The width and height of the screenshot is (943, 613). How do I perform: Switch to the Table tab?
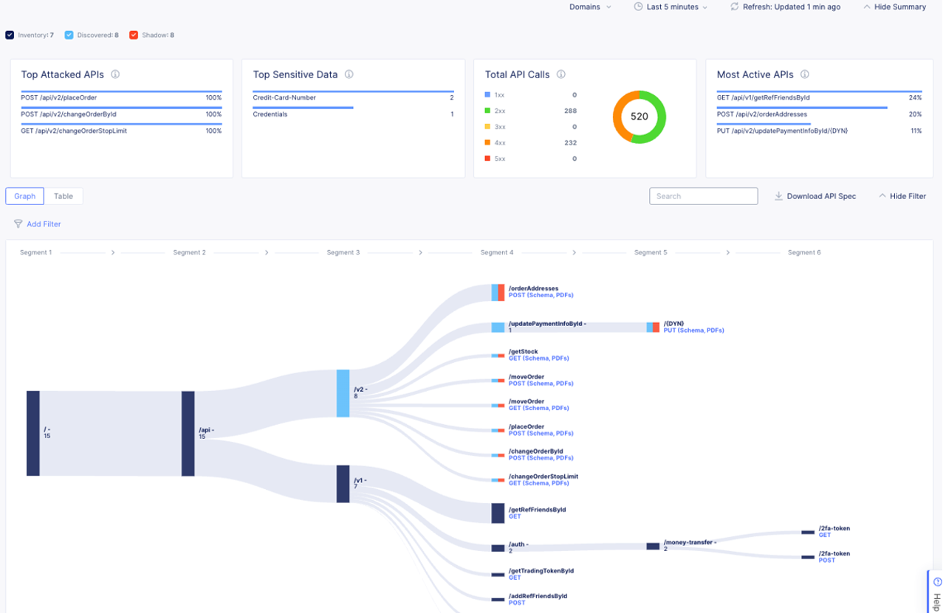(64, 196)
